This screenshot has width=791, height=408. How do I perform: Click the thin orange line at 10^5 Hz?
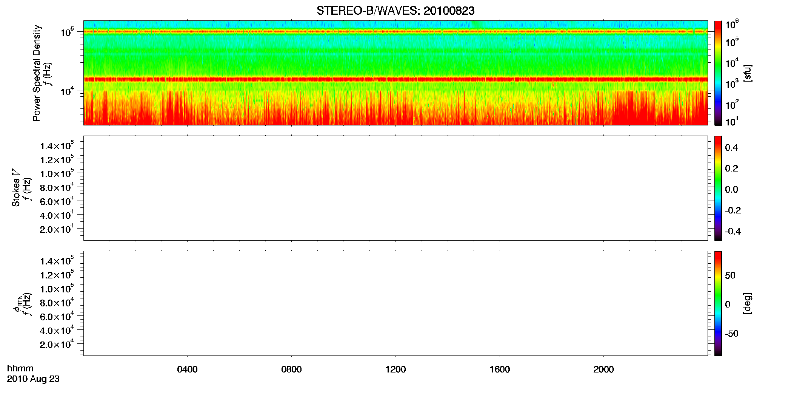point(395,32)
